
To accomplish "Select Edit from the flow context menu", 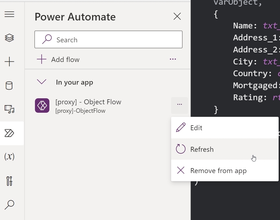I will coord(196,127).
